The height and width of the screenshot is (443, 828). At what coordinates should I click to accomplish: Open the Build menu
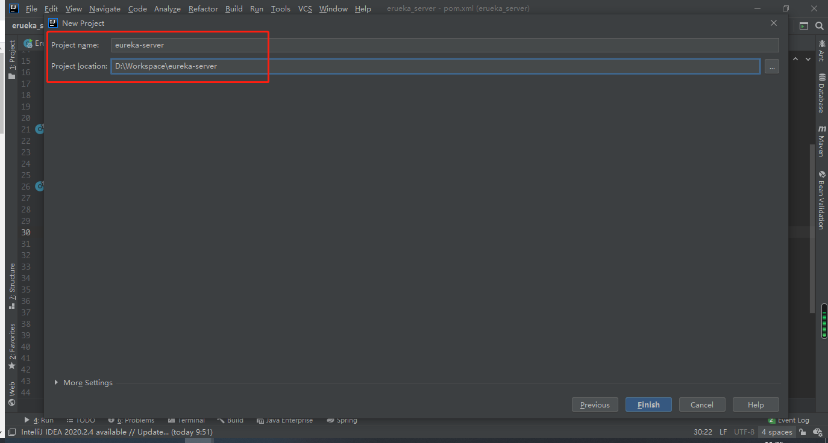234,8
